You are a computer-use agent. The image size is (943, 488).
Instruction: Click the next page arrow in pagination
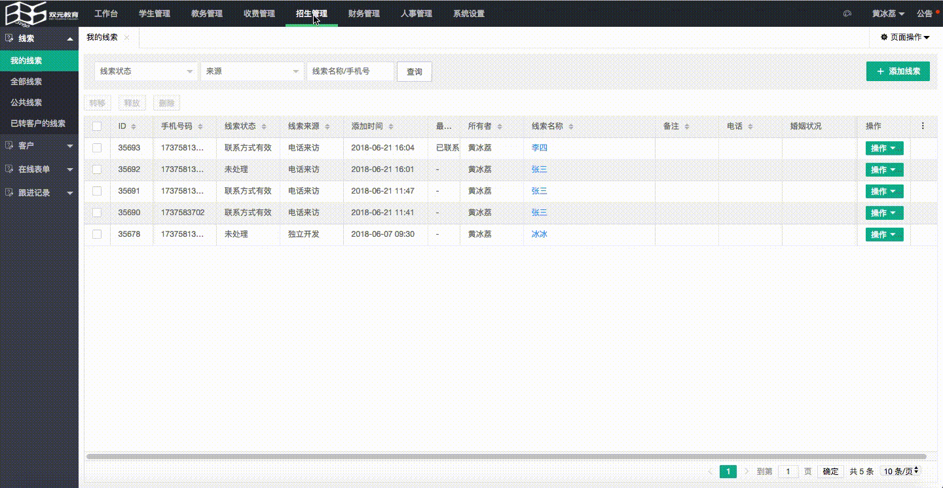[x=747, y=472]
